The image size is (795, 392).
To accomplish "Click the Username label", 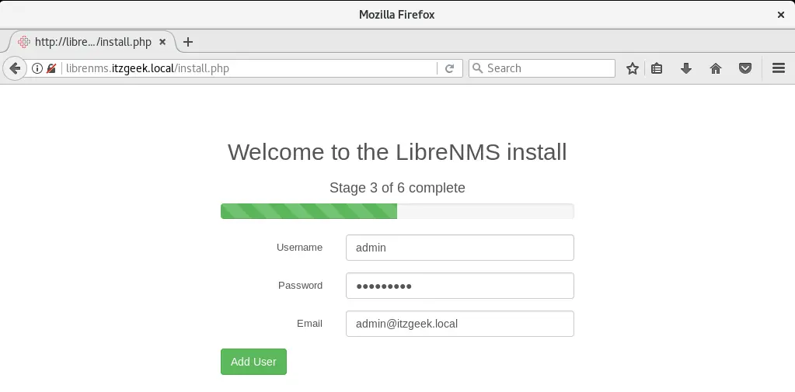I will click(299, 247).
